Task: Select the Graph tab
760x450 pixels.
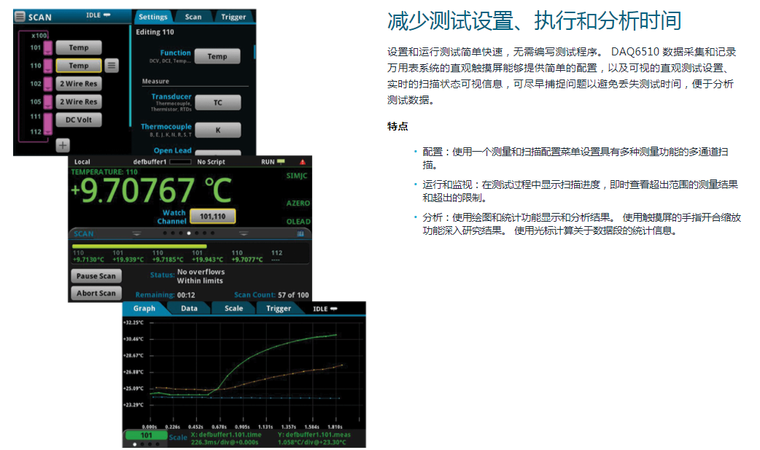Action: (144, 309)
